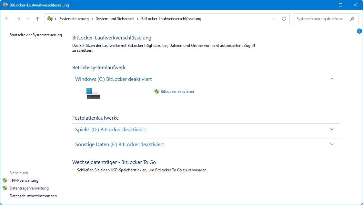
Task: Open recent locations chevron beside forward arrow
Action: coord(28,19)
